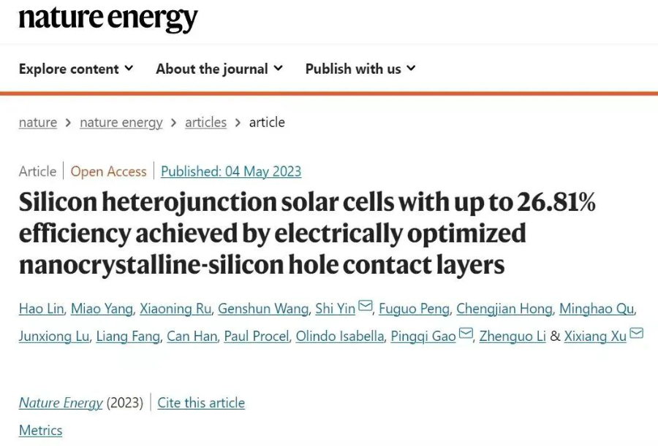Click author name Paul Procel
Viewport: 658px width, 446px height.
(x=257, y=337)
